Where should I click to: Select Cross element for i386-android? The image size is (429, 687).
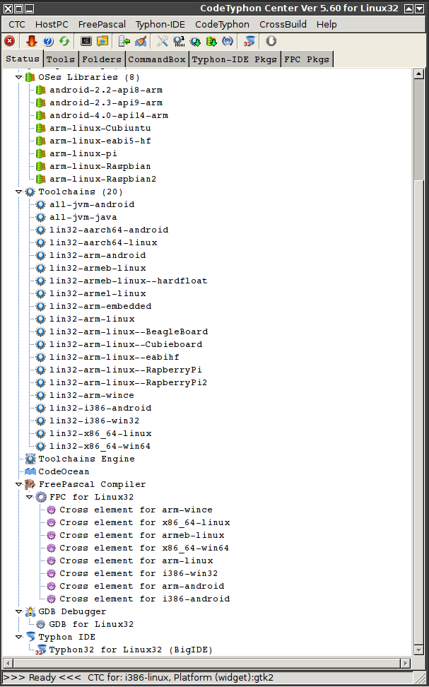145,599
